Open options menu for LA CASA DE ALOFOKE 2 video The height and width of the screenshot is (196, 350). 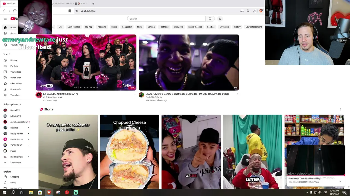click(135, 94)
